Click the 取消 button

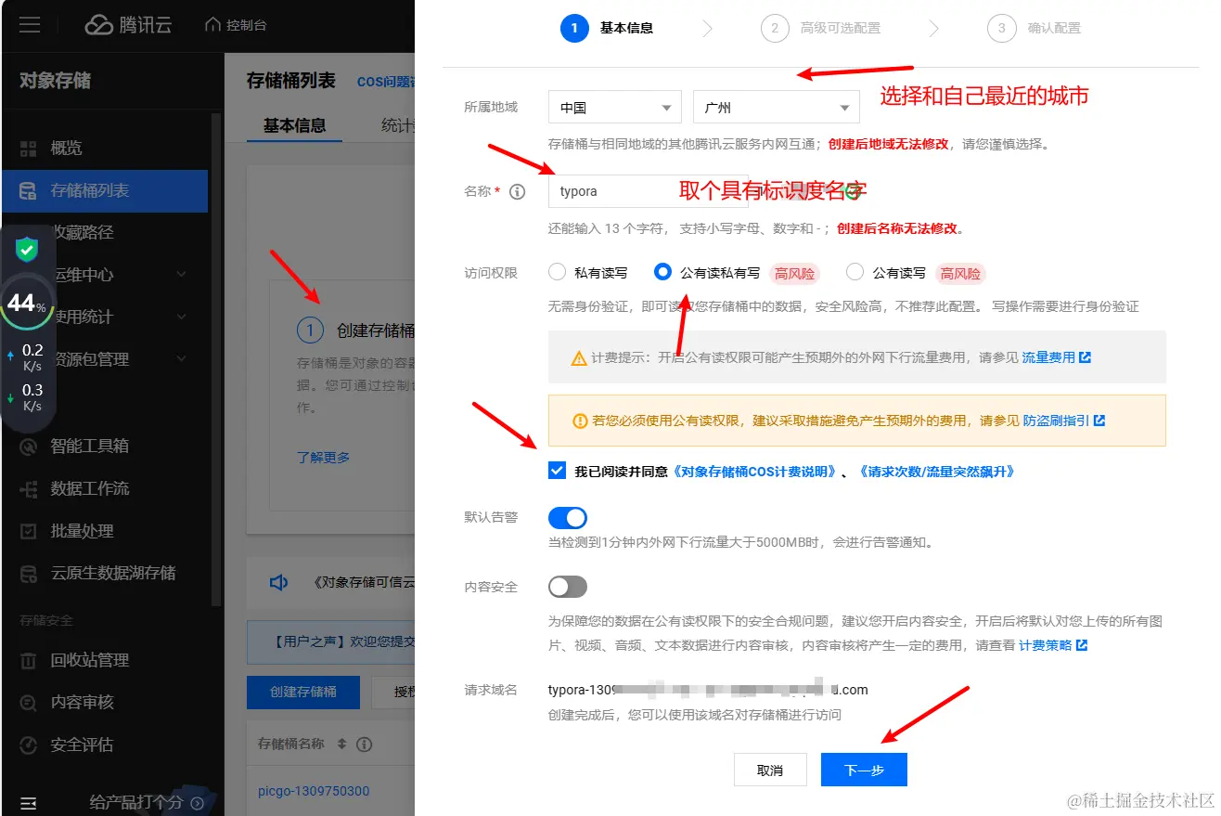pyautogui.click(x=770, y=770)
